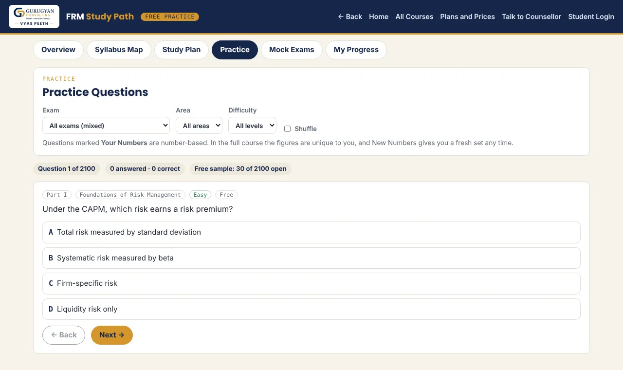Choose answer A, total risk
The width and height of the screenshot is (623, 370).
point(311,232)
